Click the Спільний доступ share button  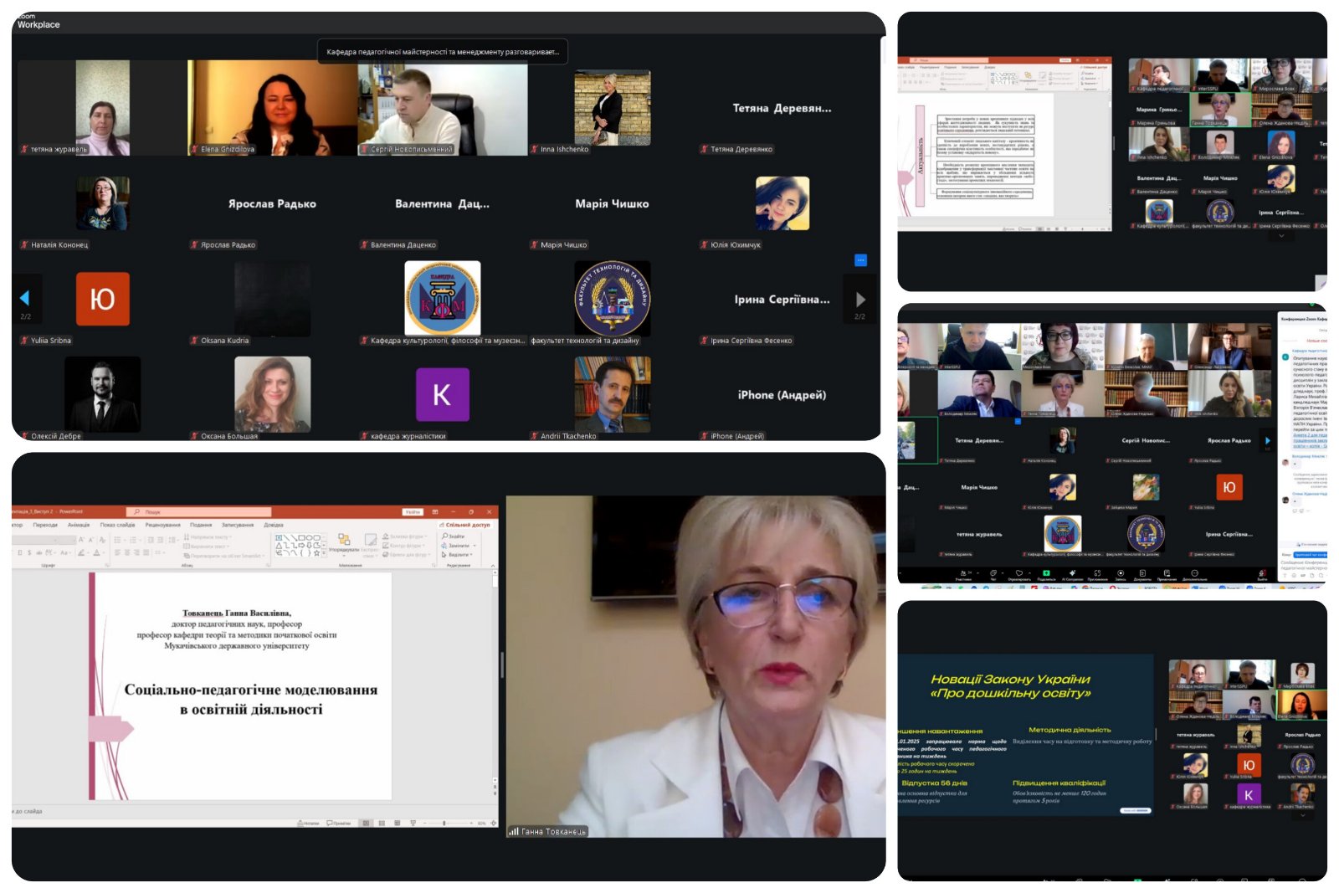click(465, 525)
